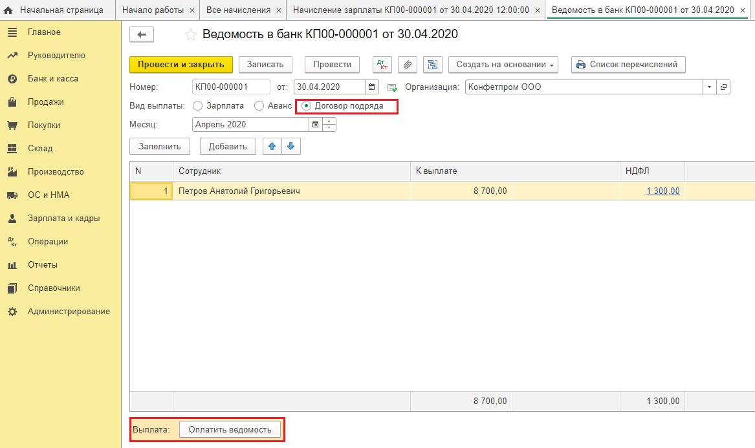Expand the Организация dropdown list
Viewport: 755px width, 448px height.
[710, 87]
